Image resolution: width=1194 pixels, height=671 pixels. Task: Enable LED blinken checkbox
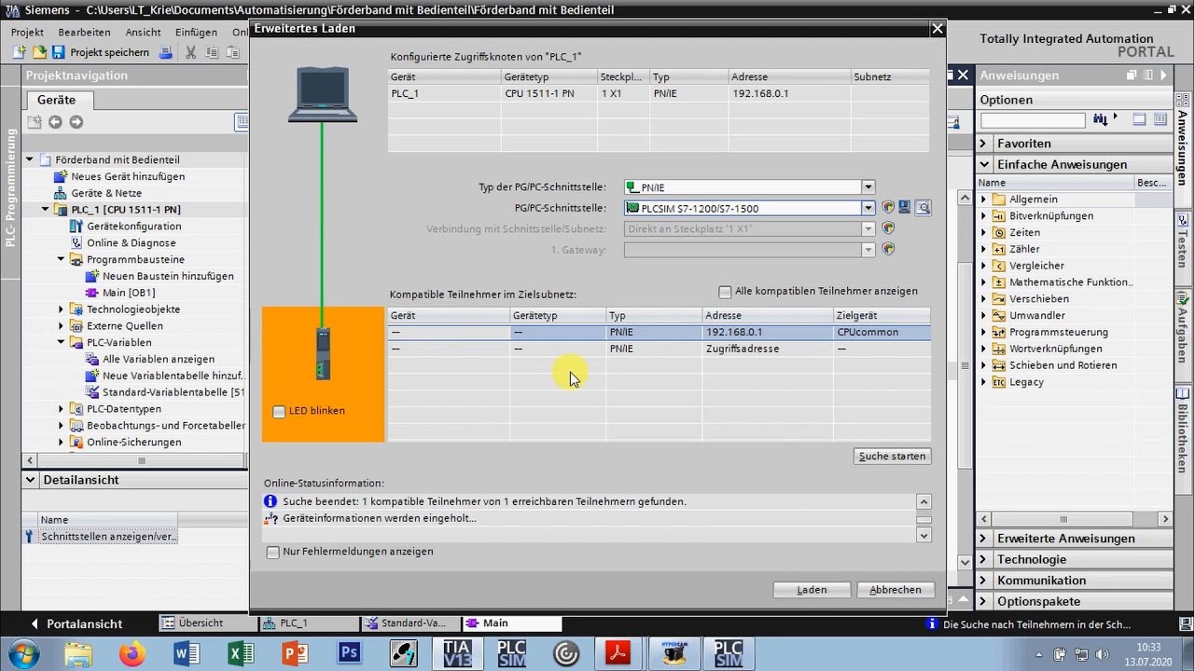[x=279, y=411]
